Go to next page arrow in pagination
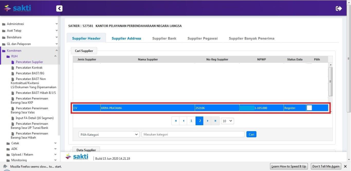This screenshot has height=171, width=351. pyautogui.click(x=208, y=121)
